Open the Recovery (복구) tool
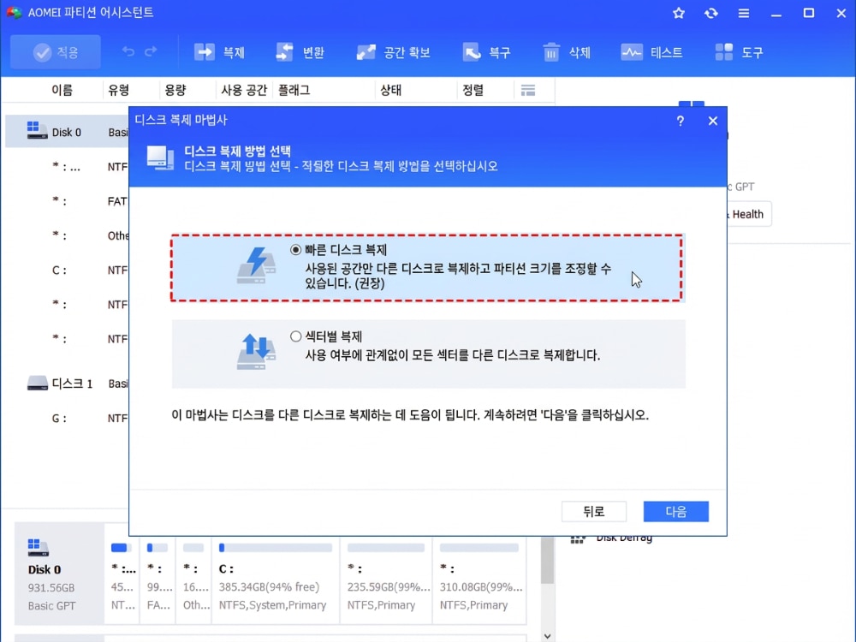The width and height of the screenshot is (856, 642). pos(472,52)
